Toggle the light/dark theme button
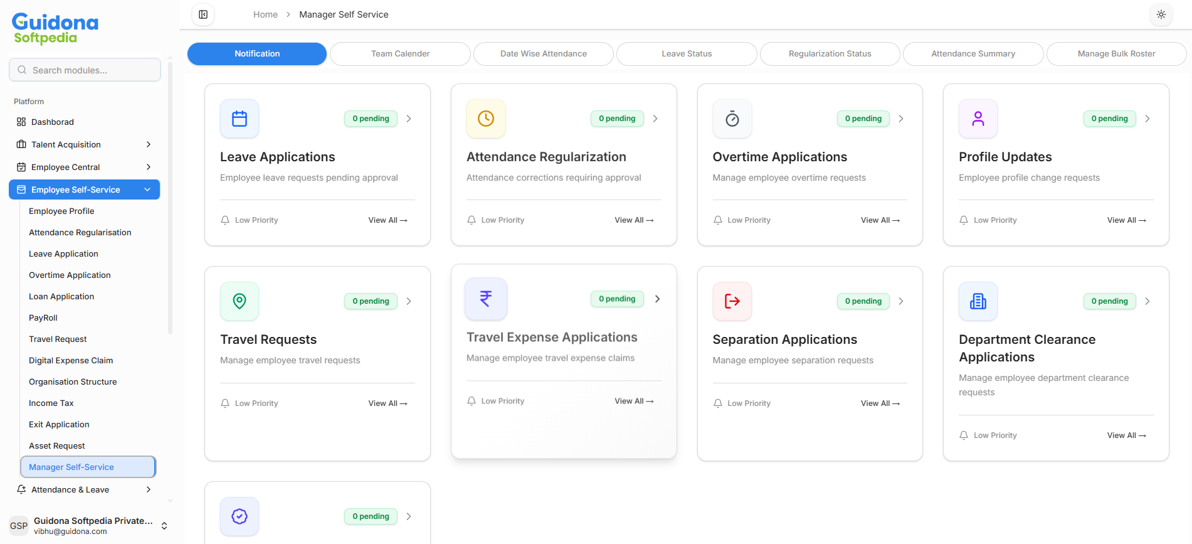The width and height of the screenshot is (1192, 544). click(1161, 14)
